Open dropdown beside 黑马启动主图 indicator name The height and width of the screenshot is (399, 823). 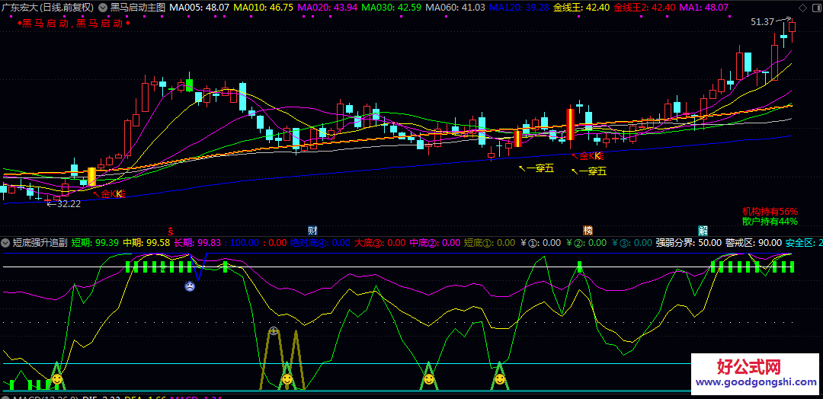pyautogui.click(x=103, y=7)
